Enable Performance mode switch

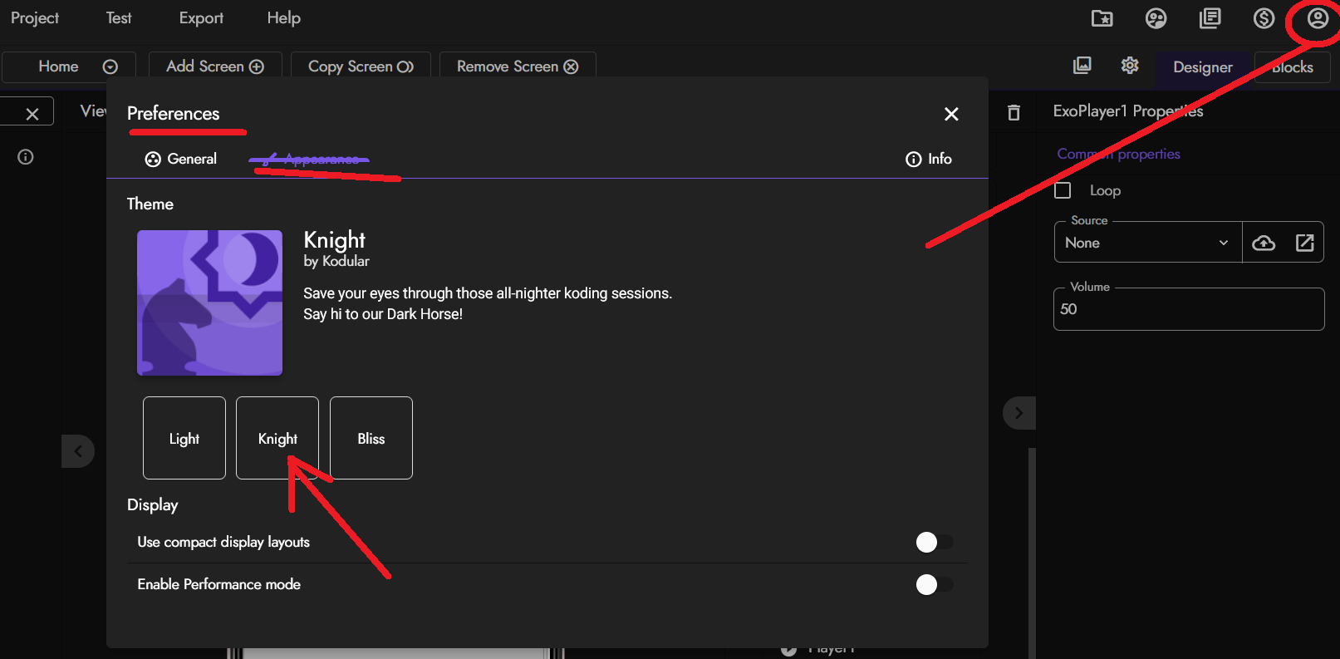[x=934, y=584]
